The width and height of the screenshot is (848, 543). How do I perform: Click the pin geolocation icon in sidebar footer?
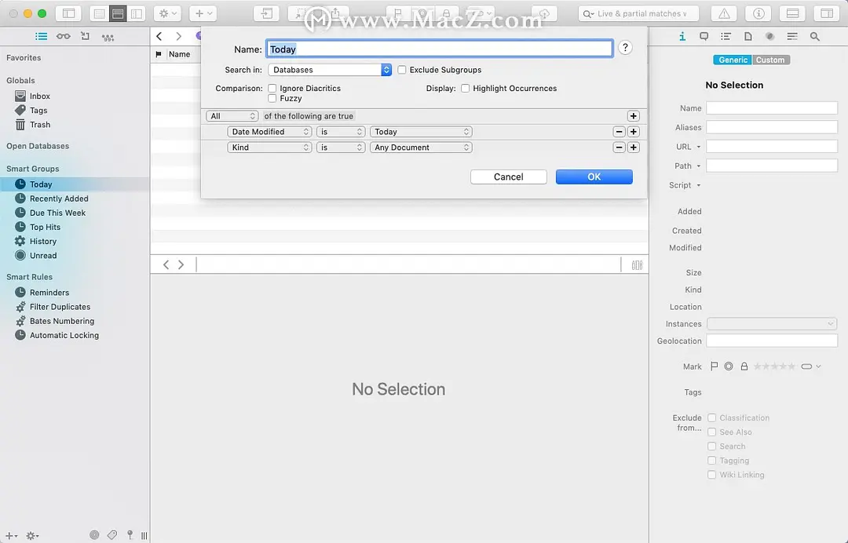(x=130, y=535)
